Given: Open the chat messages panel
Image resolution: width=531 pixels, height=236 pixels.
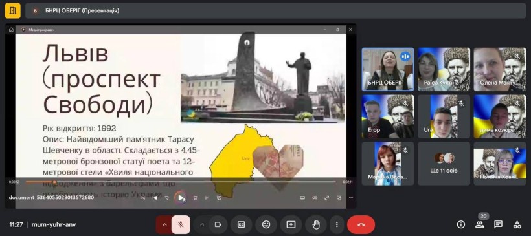Looking at the screenshot, I should coord(498,224).
